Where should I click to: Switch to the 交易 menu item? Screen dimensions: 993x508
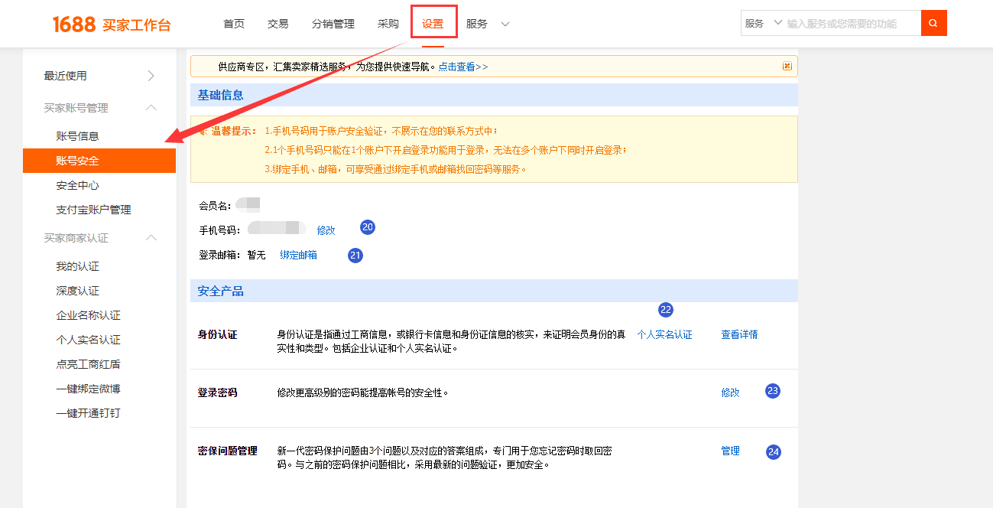pyautogui.click(x=277, y=23)
